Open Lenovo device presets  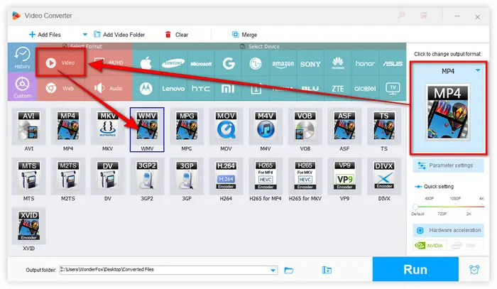pyautogui.click(x=173, y=89)
